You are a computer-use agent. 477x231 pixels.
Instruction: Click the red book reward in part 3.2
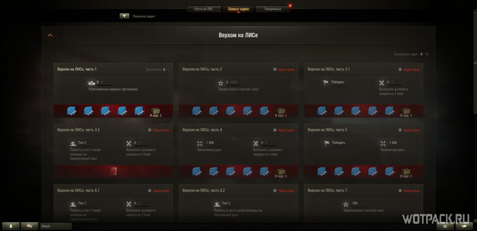pyautogui.click(x=113, y=171)
